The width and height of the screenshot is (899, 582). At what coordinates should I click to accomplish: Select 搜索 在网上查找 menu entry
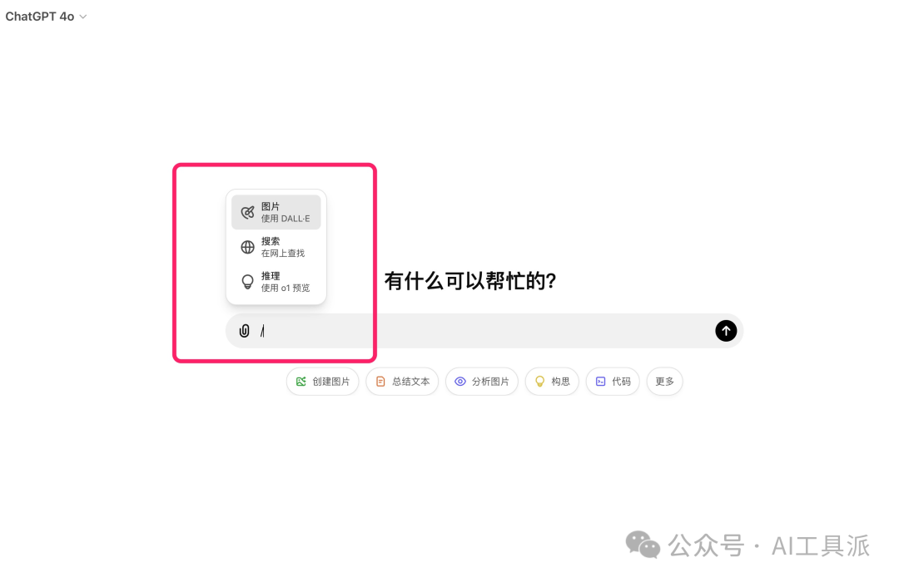tap(276, 247)
